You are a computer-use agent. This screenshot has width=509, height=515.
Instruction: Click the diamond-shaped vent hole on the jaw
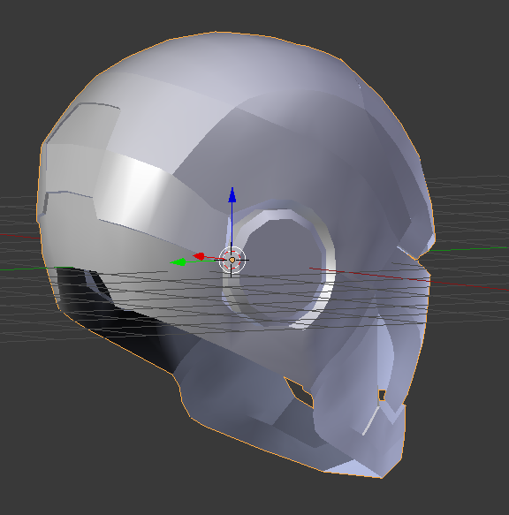299,392
